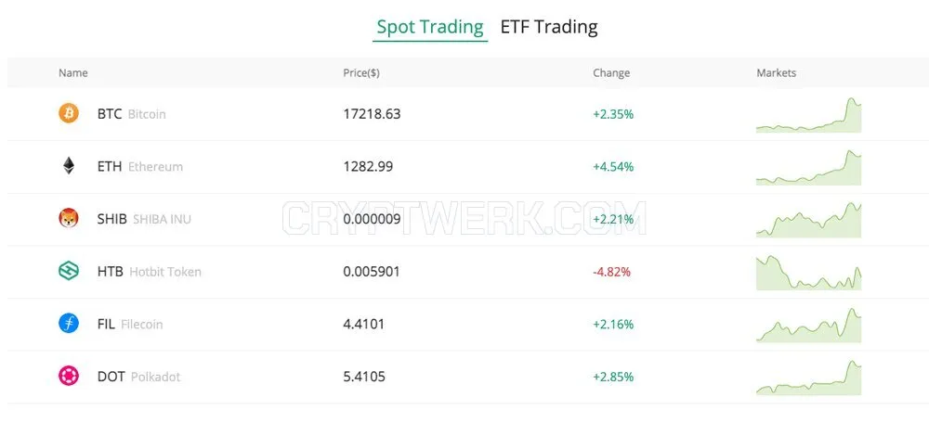
Task: Switch to the ETF Trading tab
Action: coord(549,27)
